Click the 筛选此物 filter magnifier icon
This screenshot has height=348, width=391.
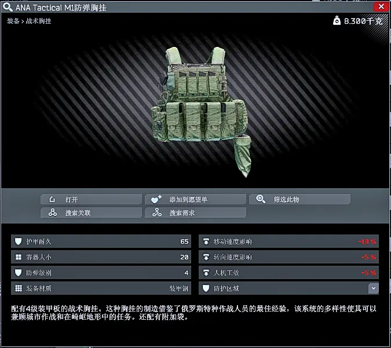click(261, 199)
